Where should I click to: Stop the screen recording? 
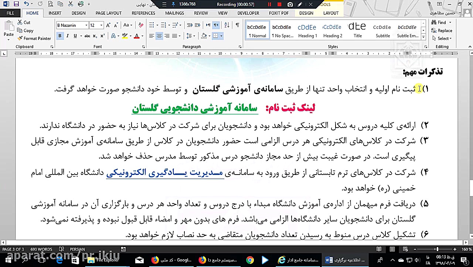click(x=279, y=4)
